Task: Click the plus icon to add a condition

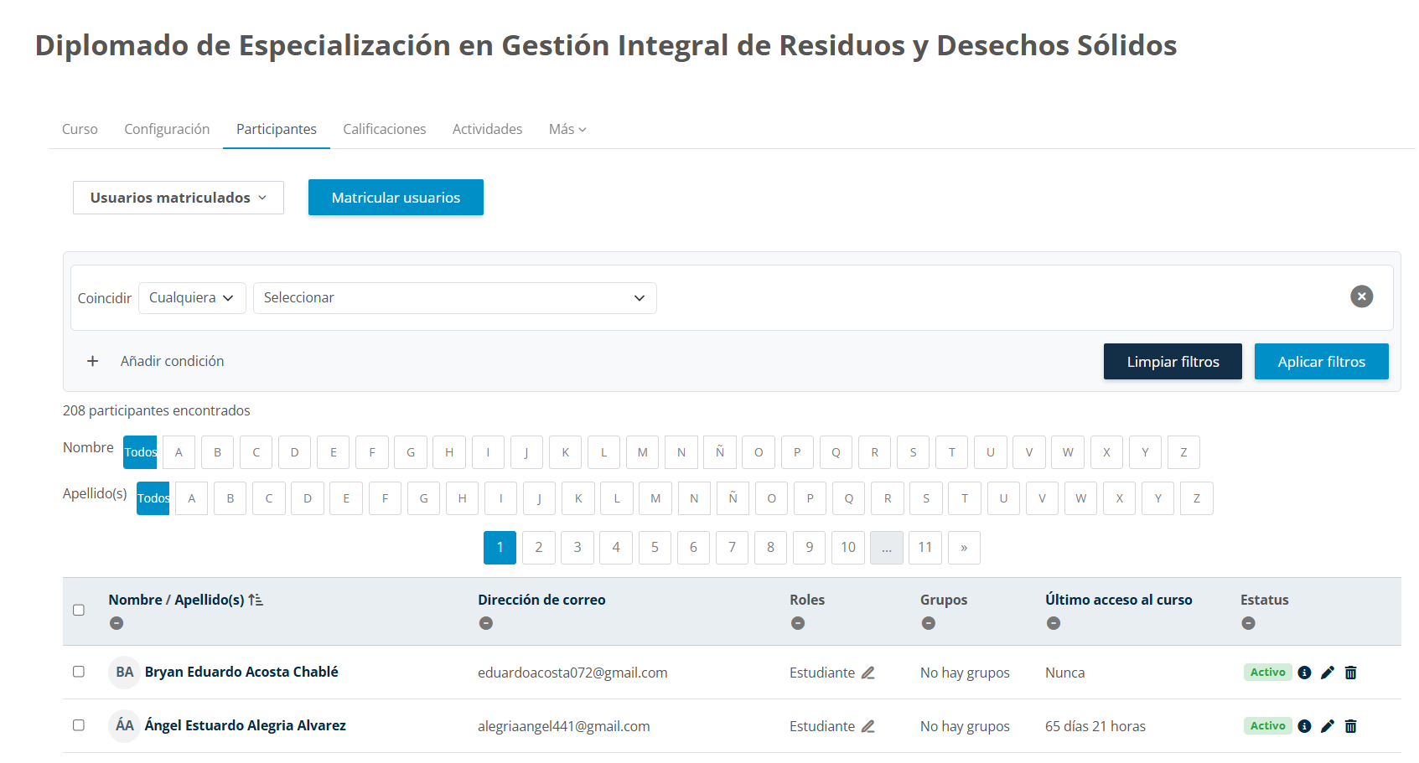Action: pyautogui.click(x=92, y=361)
